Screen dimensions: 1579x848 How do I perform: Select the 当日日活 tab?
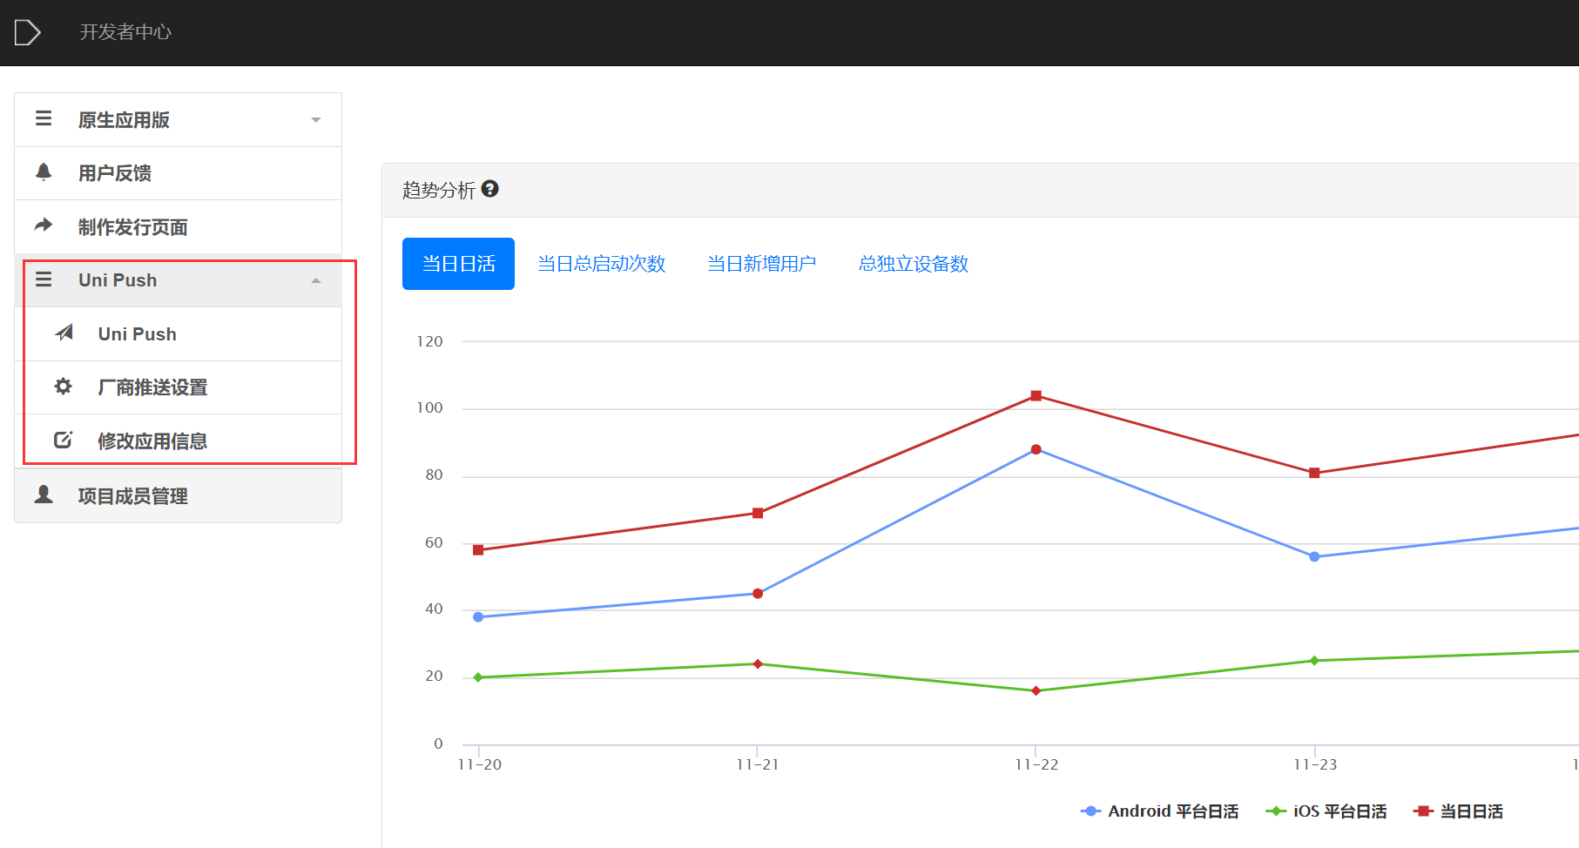tap(458, 264)
